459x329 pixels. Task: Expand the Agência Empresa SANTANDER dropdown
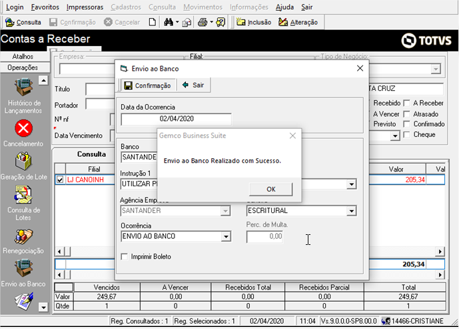click(x=225, y=211)
